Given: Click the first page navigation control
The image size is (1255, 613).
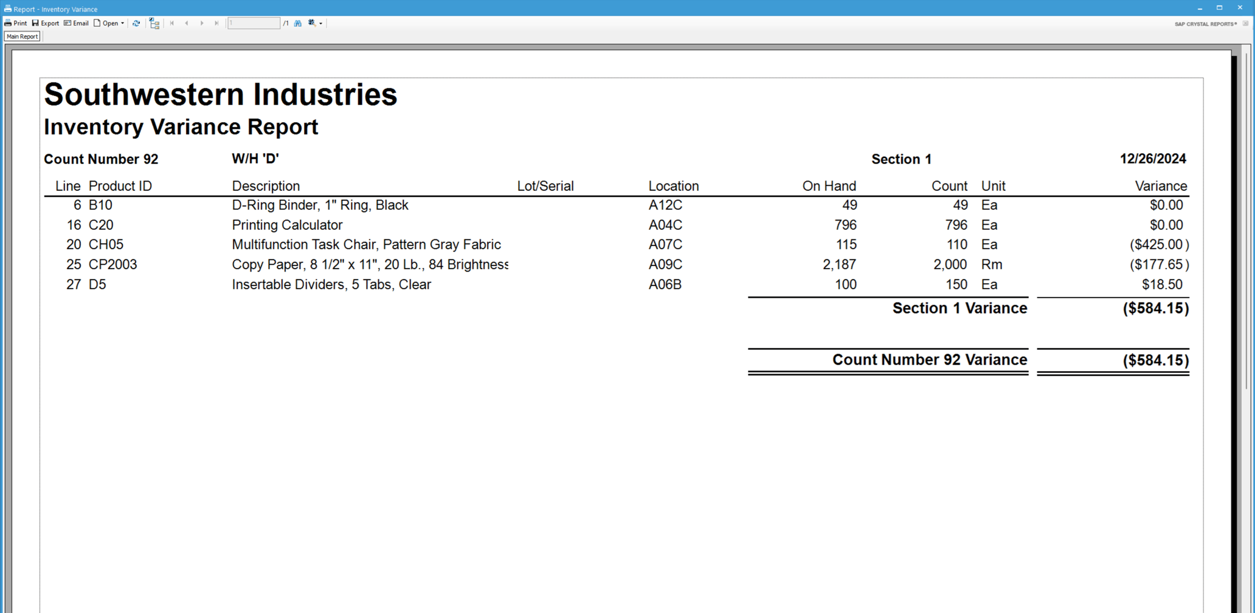Looking at the screenshot, I should coord(172,23).
